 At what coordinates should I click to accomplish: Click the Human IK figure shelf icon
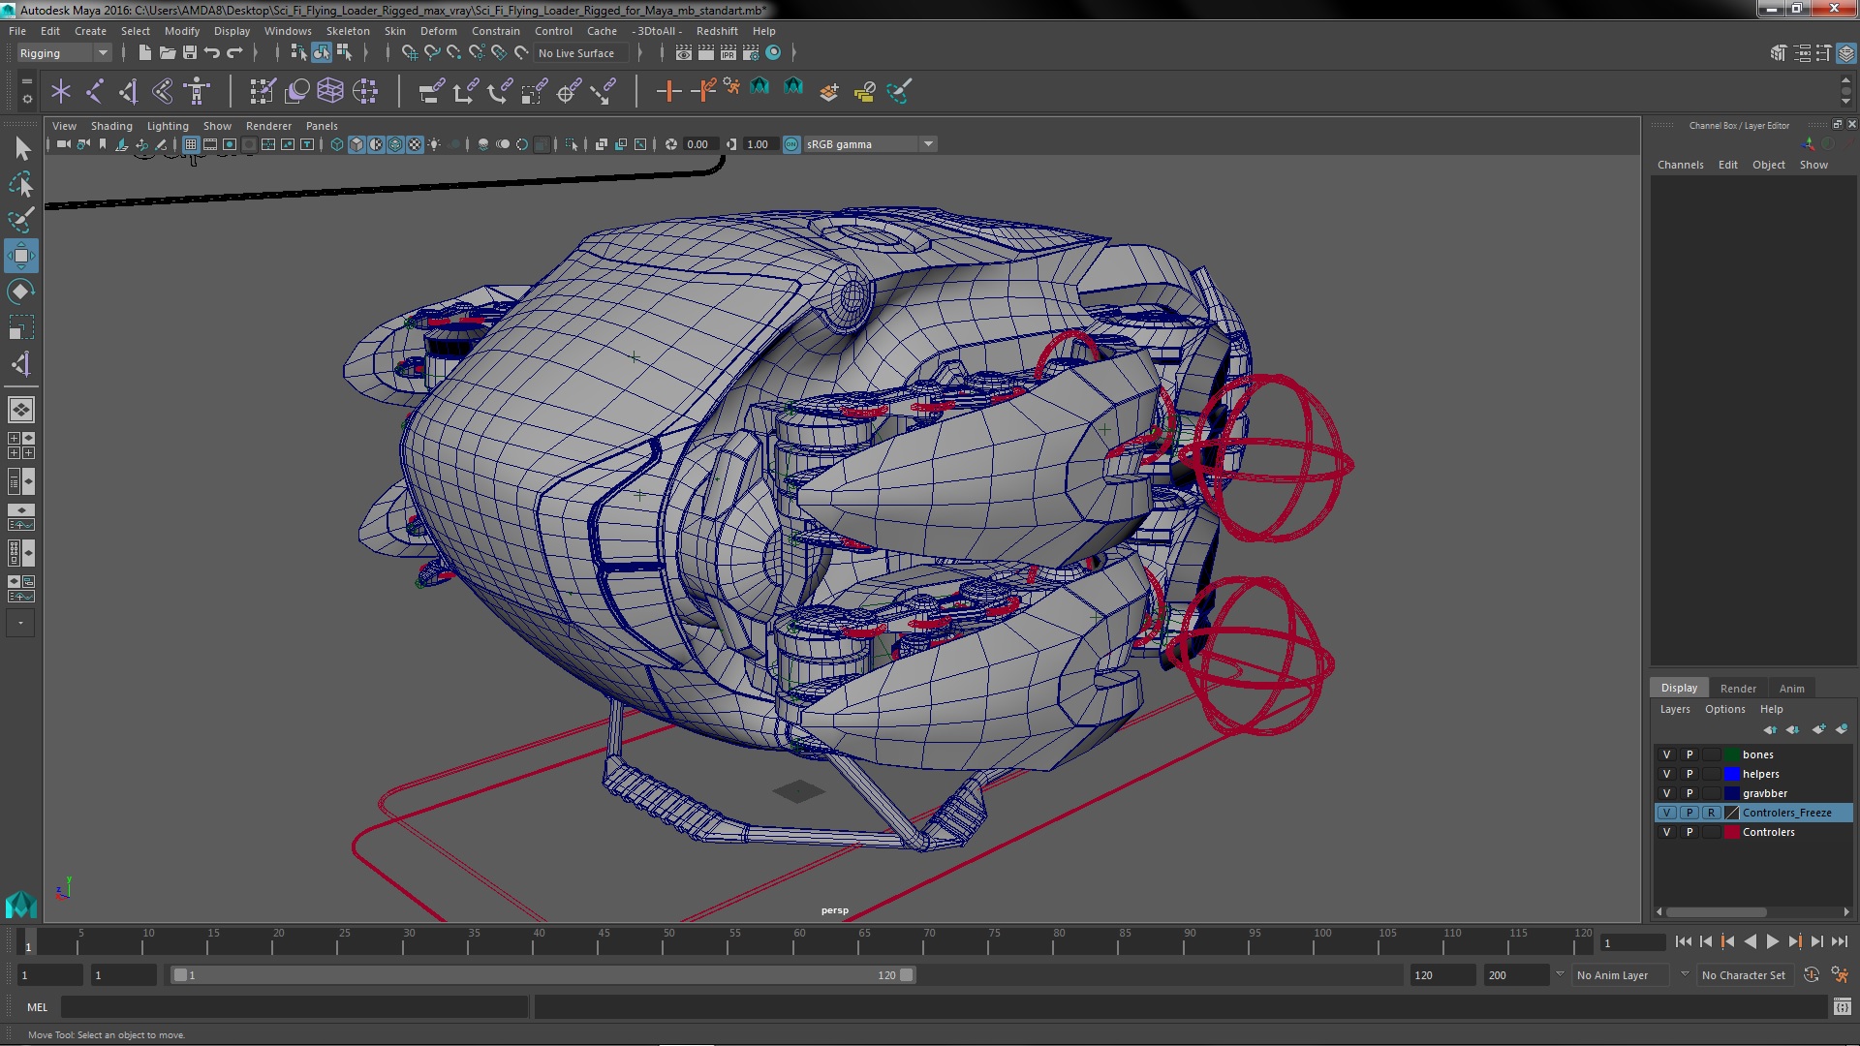pyautogui.click(x=197, y=92)
